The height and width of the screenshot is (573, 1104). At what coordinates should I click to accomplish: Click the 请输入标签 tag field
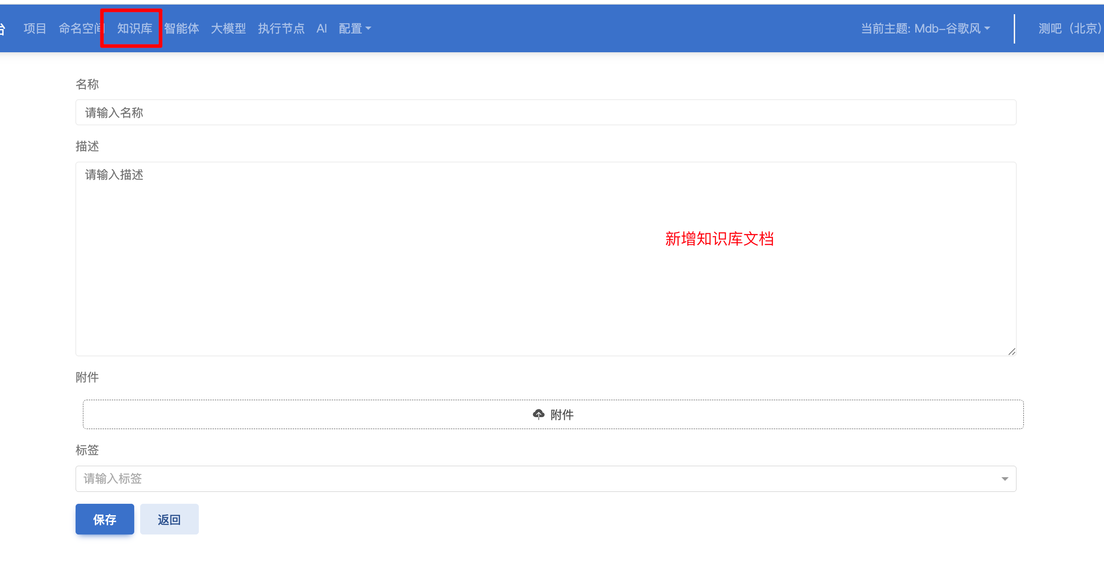(546, 479)
